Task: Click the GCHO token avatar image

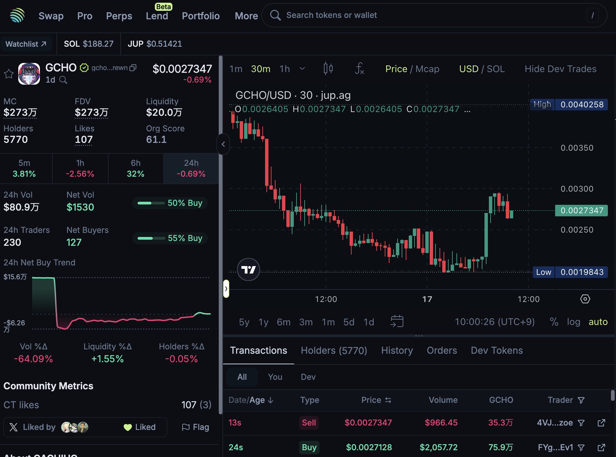Action: click(29, 74)
